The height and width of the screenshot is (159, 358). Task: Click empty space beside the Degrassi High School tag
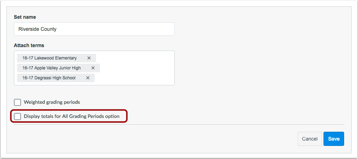coord(134,78)
